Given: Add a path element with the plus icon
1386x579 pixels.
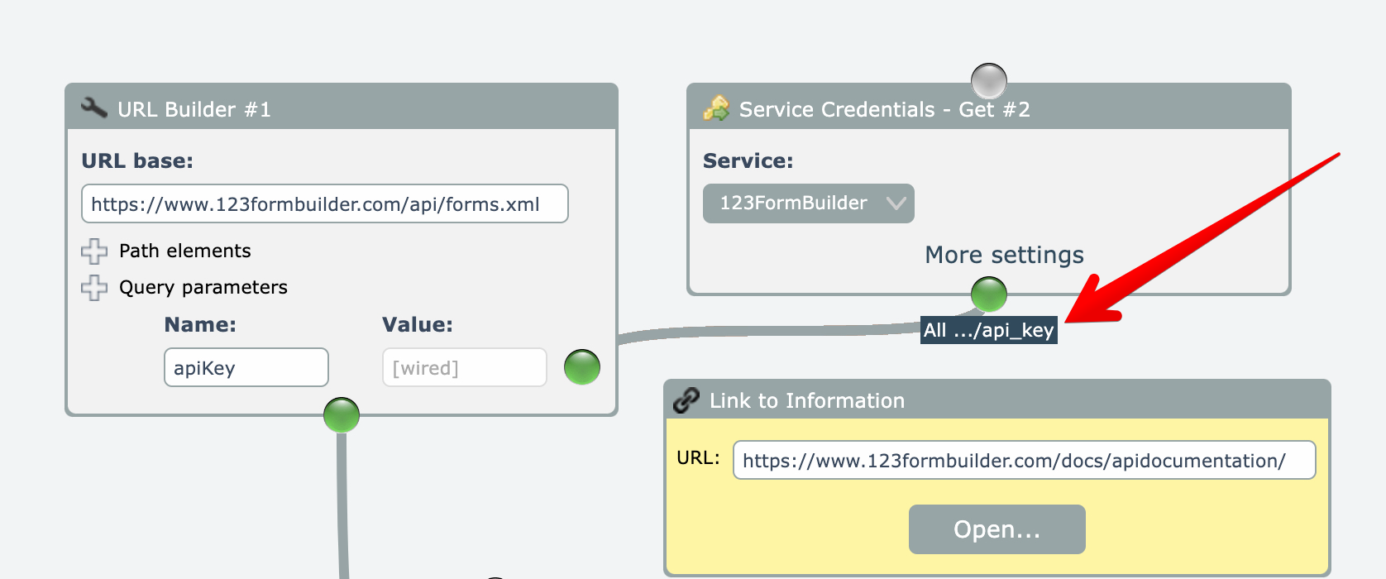Looking at the screenshot, I should coord(94,251).
